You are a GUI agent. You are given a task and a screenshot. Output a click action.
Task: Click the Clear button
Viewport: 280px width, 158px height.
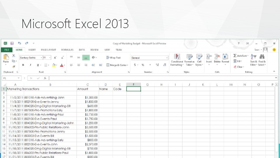(x=239, y=67)
